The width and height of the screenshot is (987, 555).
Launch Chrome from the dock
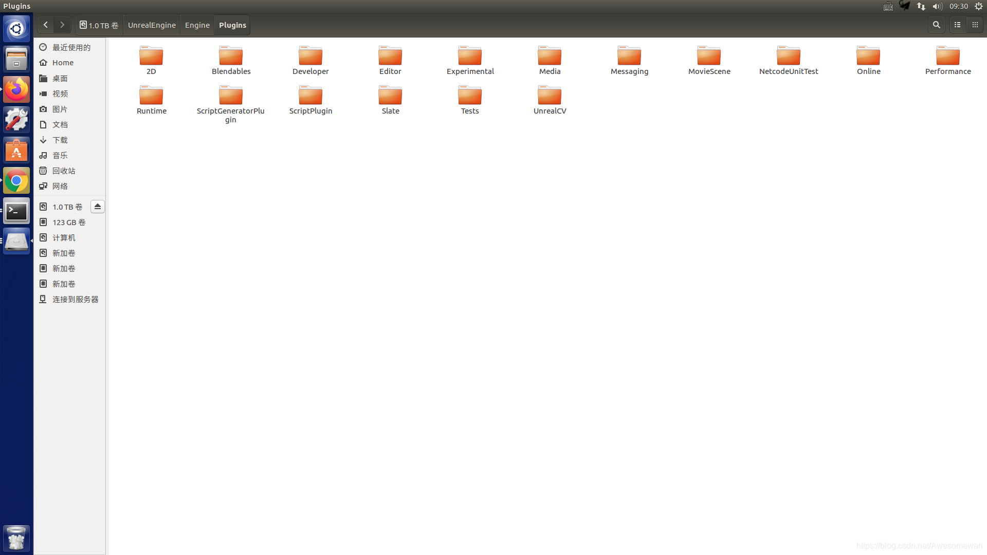(x=16, y=181)
